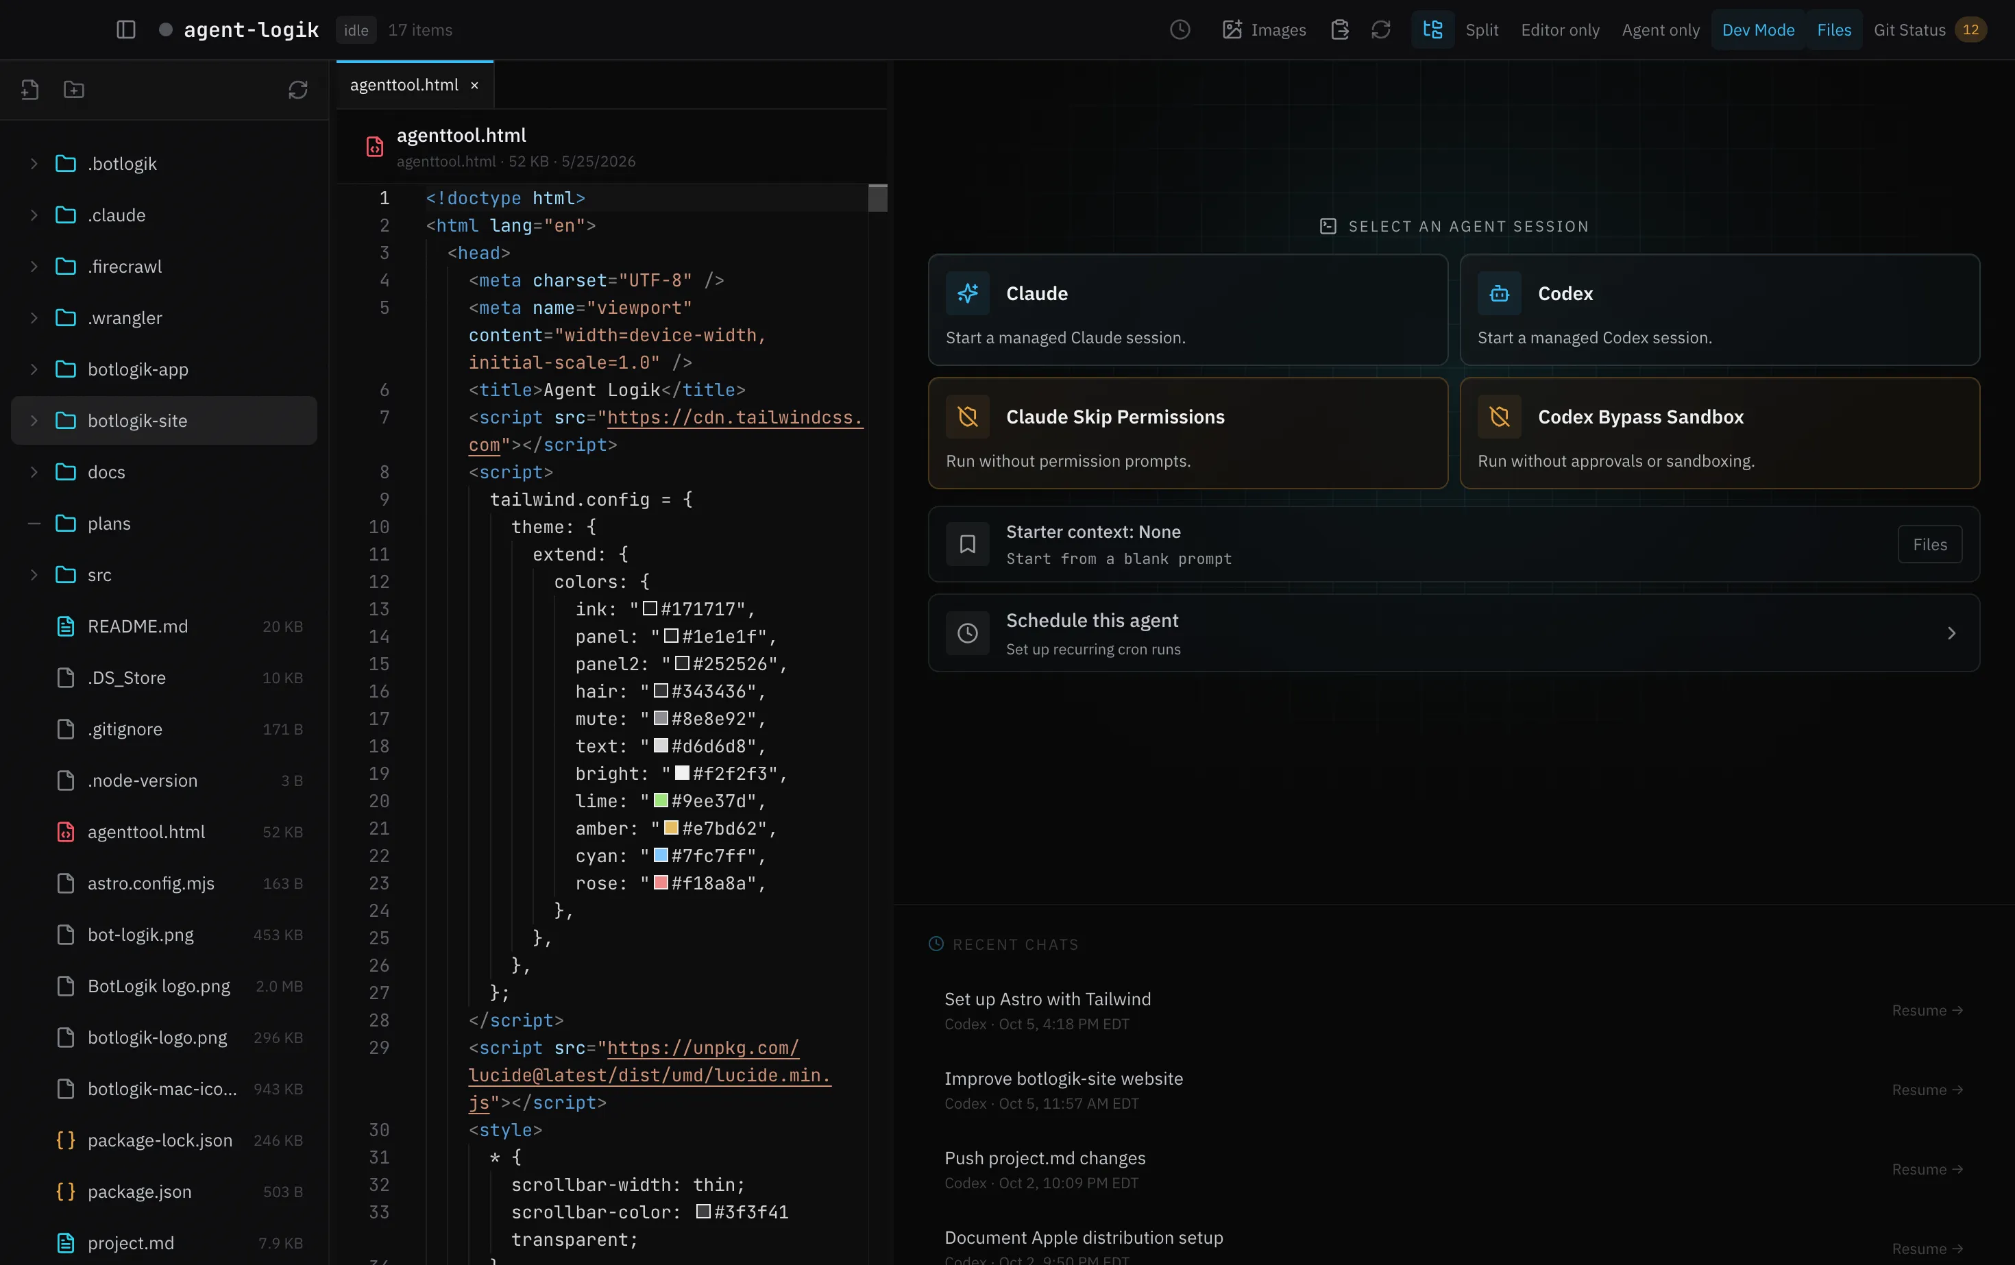Screen dimensions: 2015x1265
Task: Switch to Split view mode
Action: 1482,30
